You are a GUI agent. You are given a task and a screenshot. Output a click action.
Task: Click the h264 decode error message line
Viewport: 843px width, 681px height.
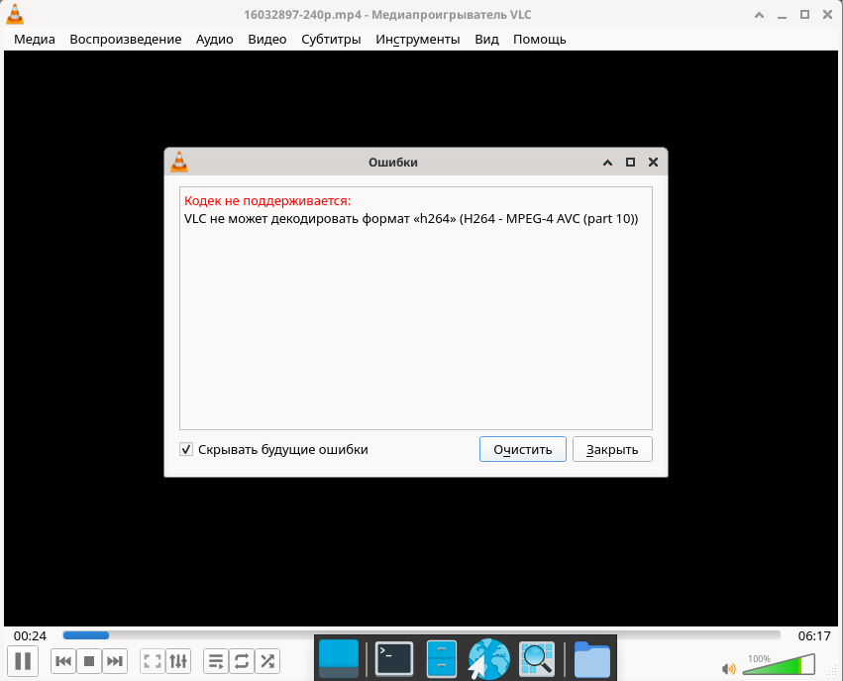pyautogui.click(x=411, y=219)
